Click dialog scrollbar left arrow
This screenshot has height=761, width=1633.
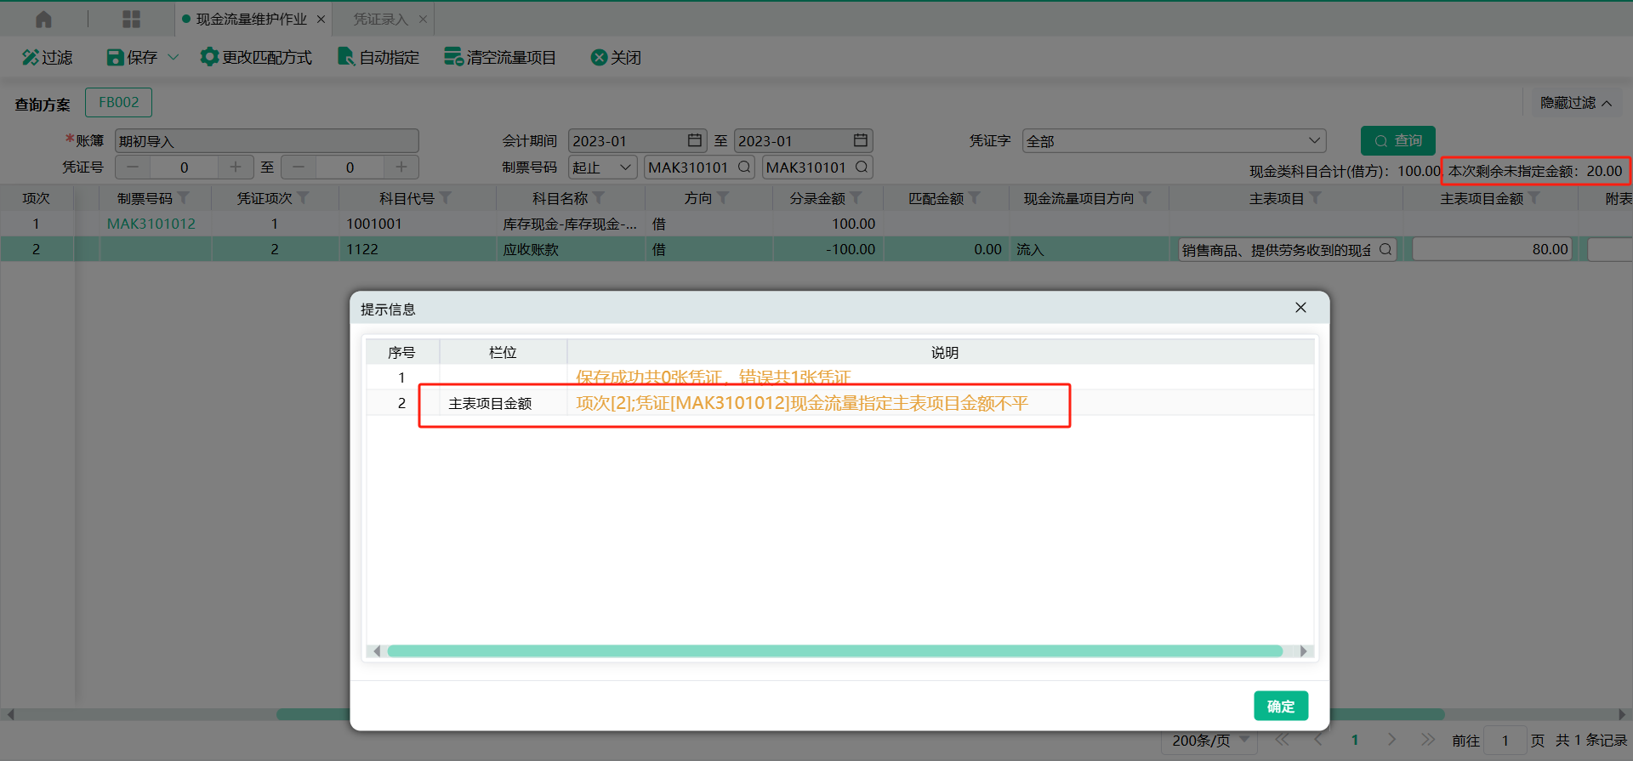tap(376, 651)
